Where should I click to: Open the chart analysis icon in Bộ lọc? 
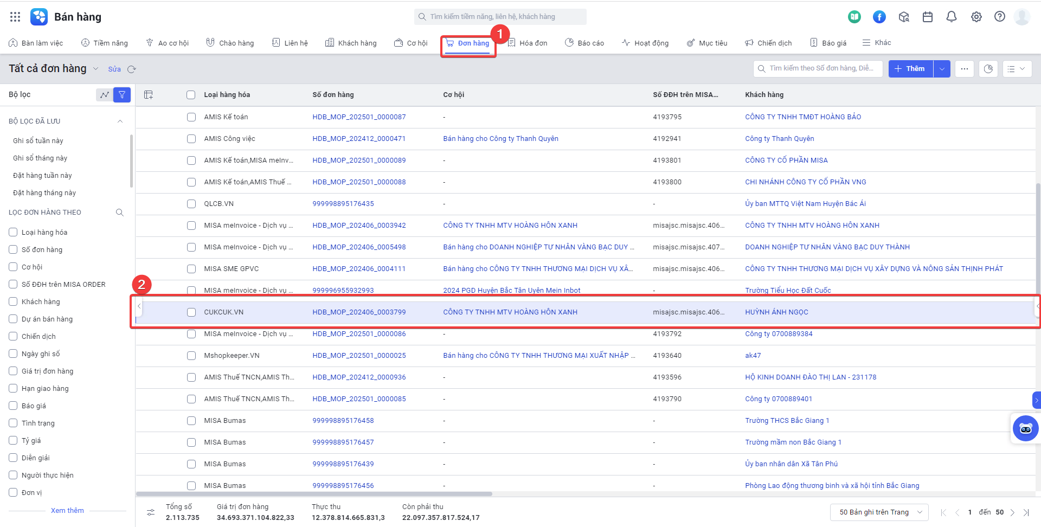click(105, 95)
